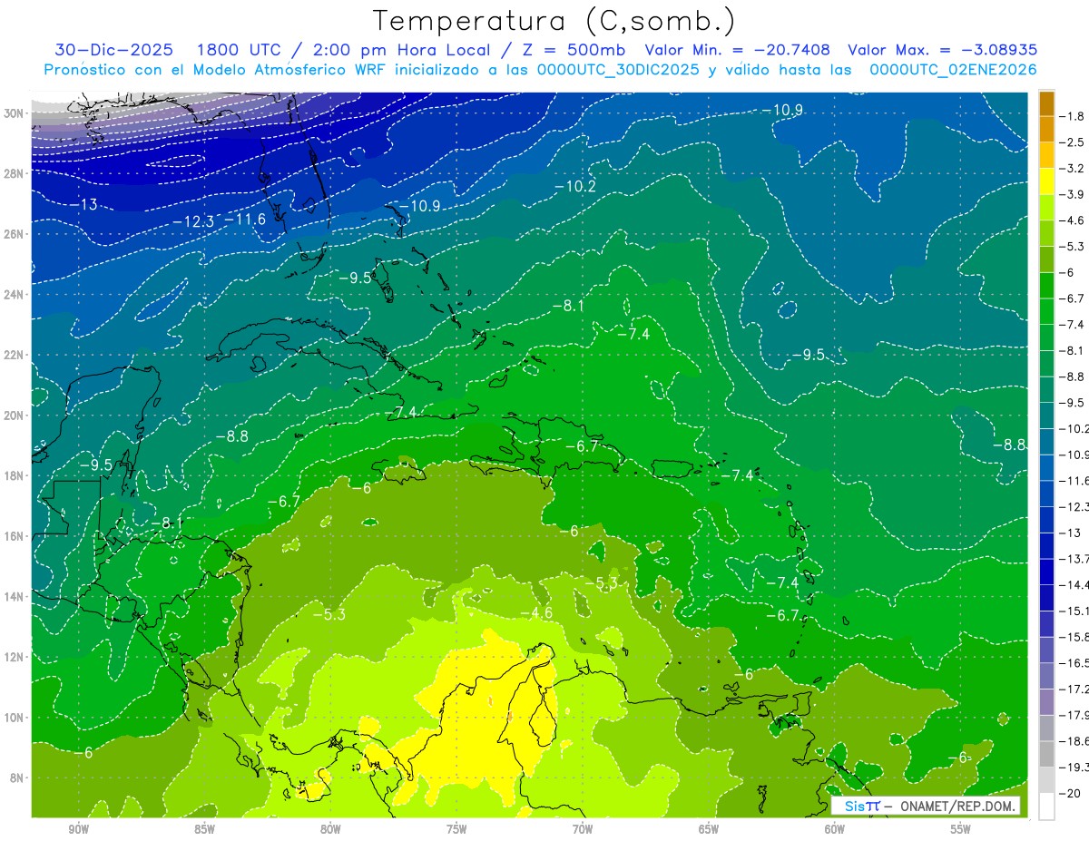Pick the gray colorbar swatch between -18.6 and -19.3
Viewport: 1089px width, 841px height.
(x=1046, y=754)
